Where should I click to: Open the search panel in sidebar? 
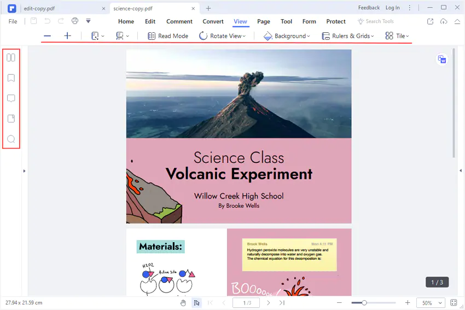(10, 139)
